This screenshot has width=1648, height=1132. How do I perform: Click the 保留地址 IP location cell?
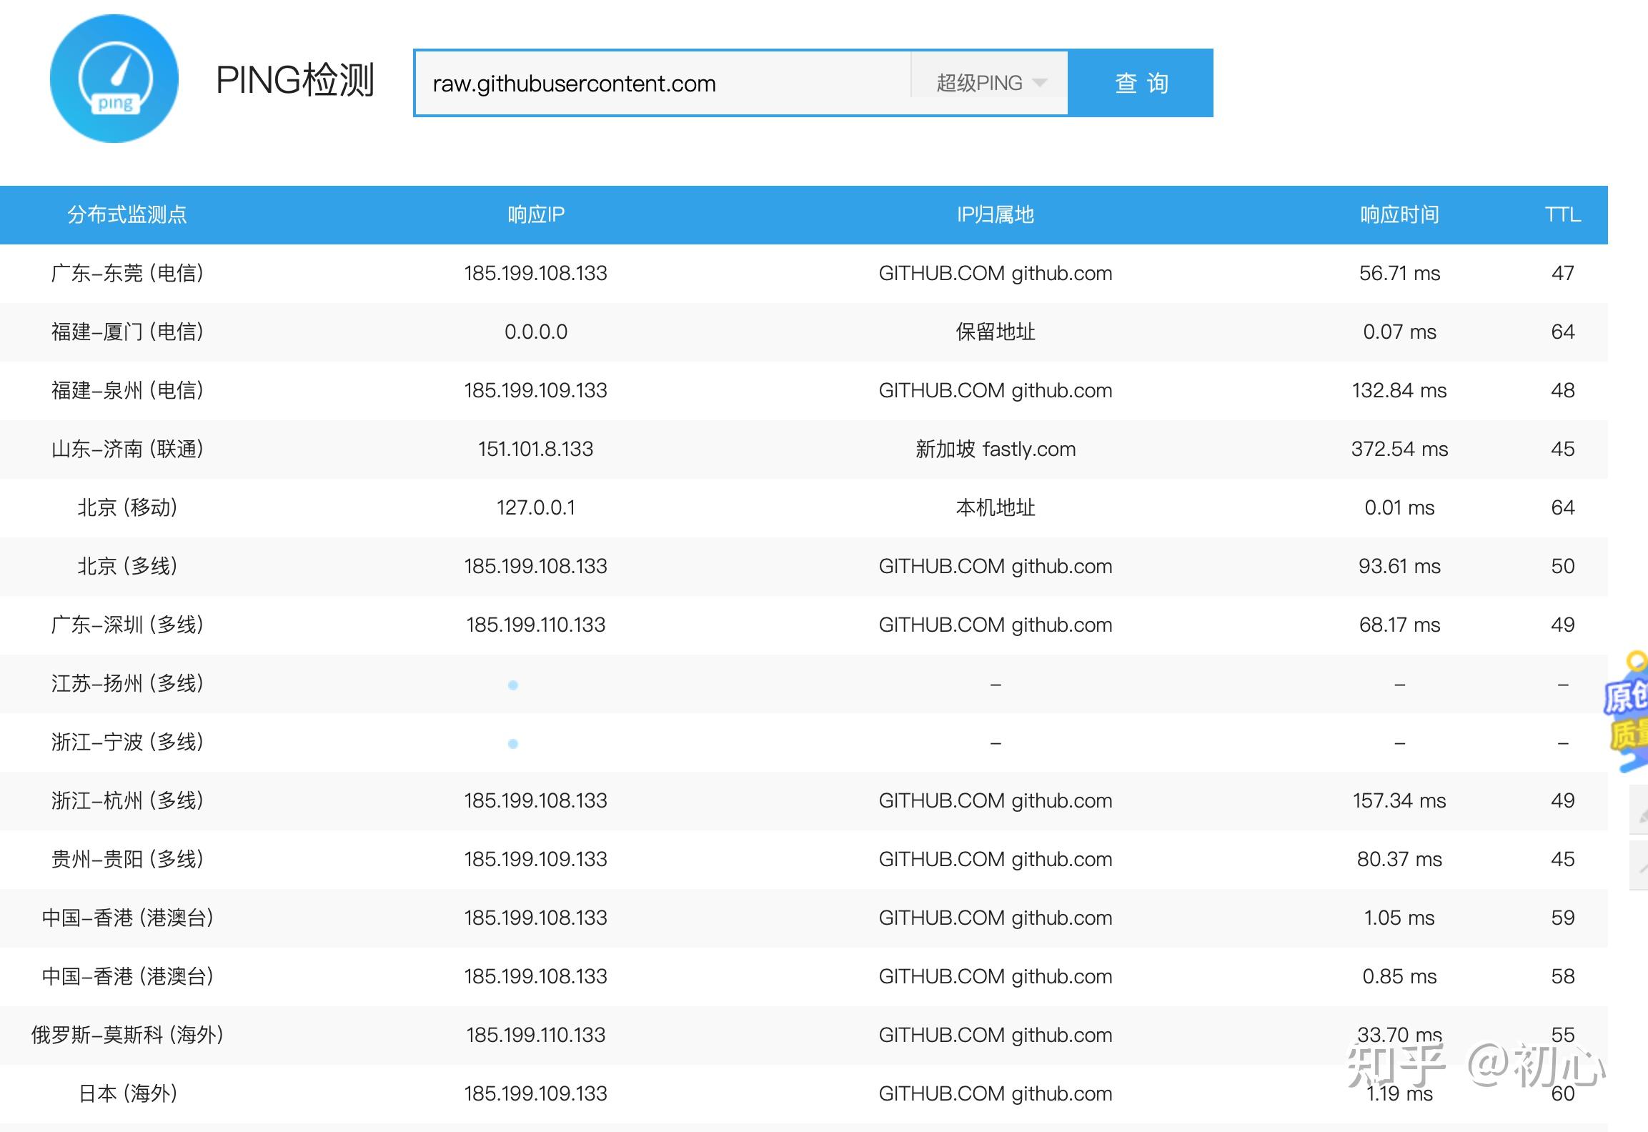click(996, 332)
